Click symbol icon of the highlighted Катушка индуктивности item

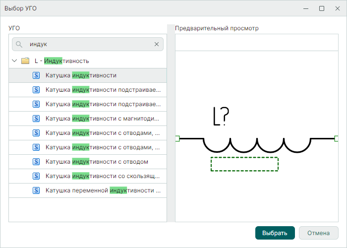pyautogui.click(x=36, y=75)
